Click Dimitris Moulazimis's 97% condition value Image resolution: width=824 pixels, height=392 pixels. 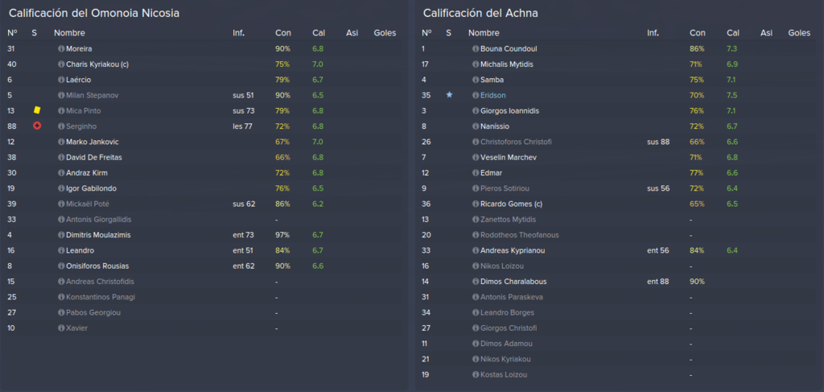click(x=282, y=235)
